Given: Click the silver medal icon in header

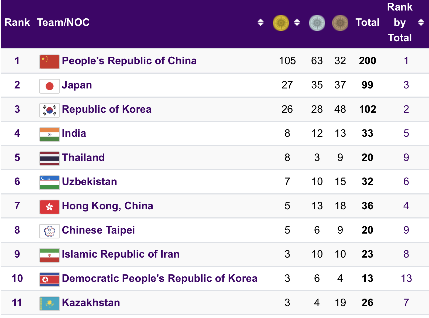Looking at the screenshot, I should click(317, 23).
